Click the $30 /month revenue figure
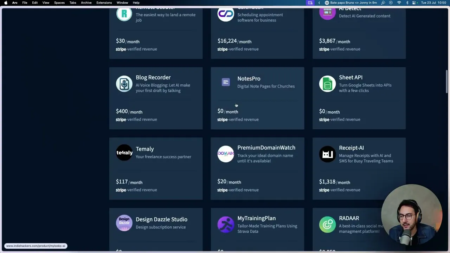Image resolution: width=450 pixels, height=253 pixels. pos(128,41)
